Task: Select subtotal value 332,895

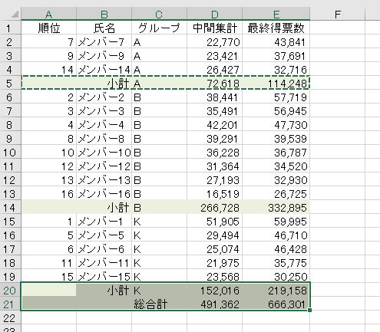Action: (x=276, y=208)
